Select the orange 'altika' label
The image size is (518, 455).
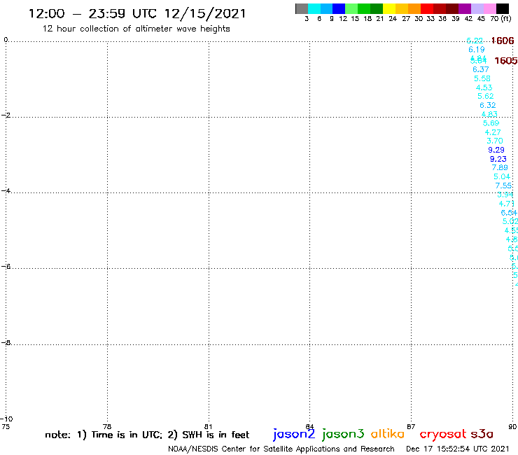[388, 433]
